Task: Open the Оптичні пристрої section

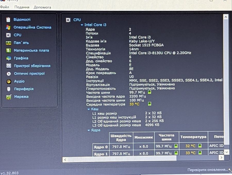Action: tap(29, 74)
